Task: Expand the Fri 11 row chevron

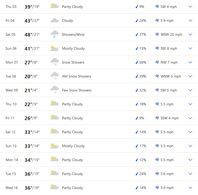Action: click(x=190, y=118)
